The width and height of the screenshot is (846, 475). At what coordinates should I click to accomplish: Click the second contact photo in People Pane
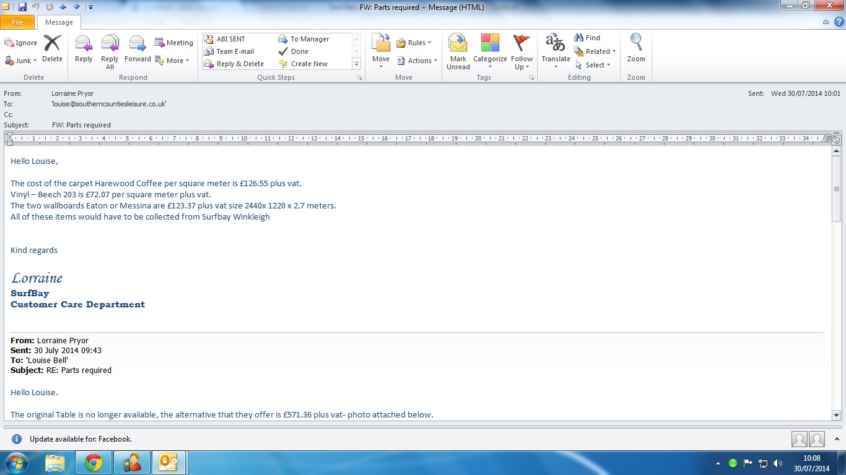[x=817, y=439]
